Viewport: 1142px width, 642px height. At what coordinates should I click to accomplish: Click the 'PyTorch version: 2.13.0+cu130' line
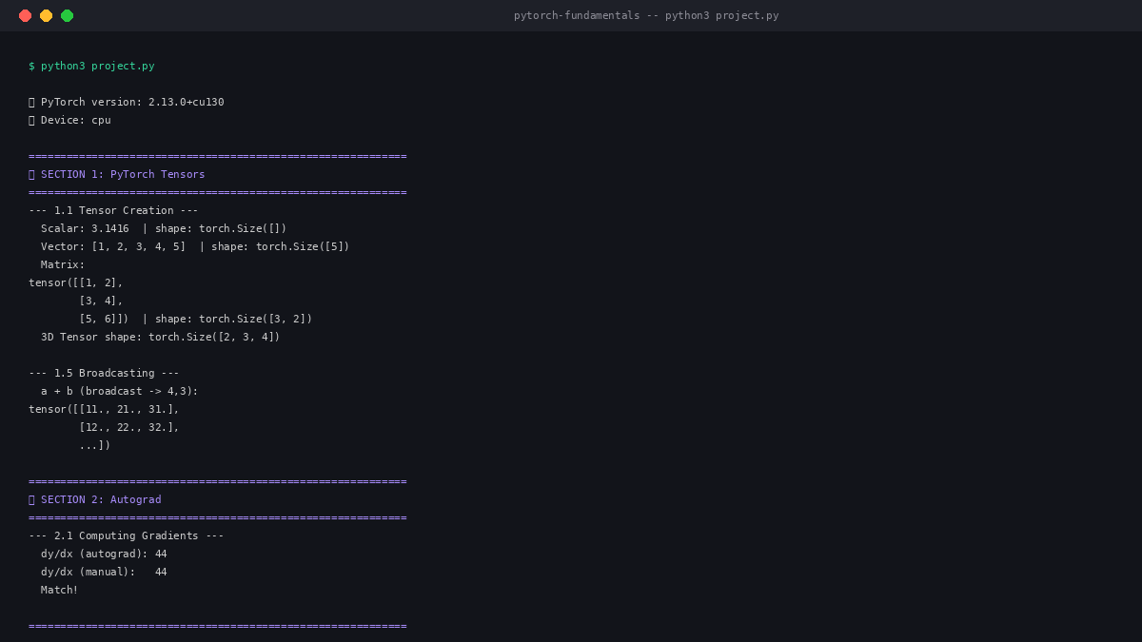click(127, 102)
